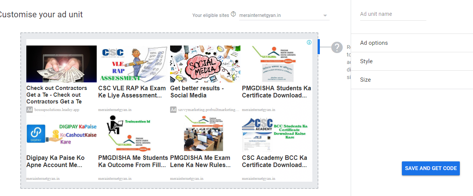The image size is (473, 196).
Task: Open 'PMGDISHA Students Ka Certificate Download' headline
Action: point(277,92)
